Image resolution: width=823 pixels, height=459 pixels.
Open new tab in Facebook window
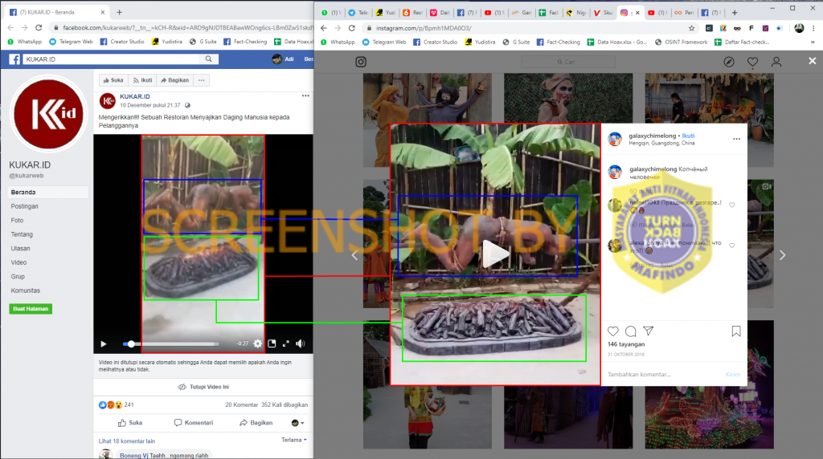click(x=119, y=12)
